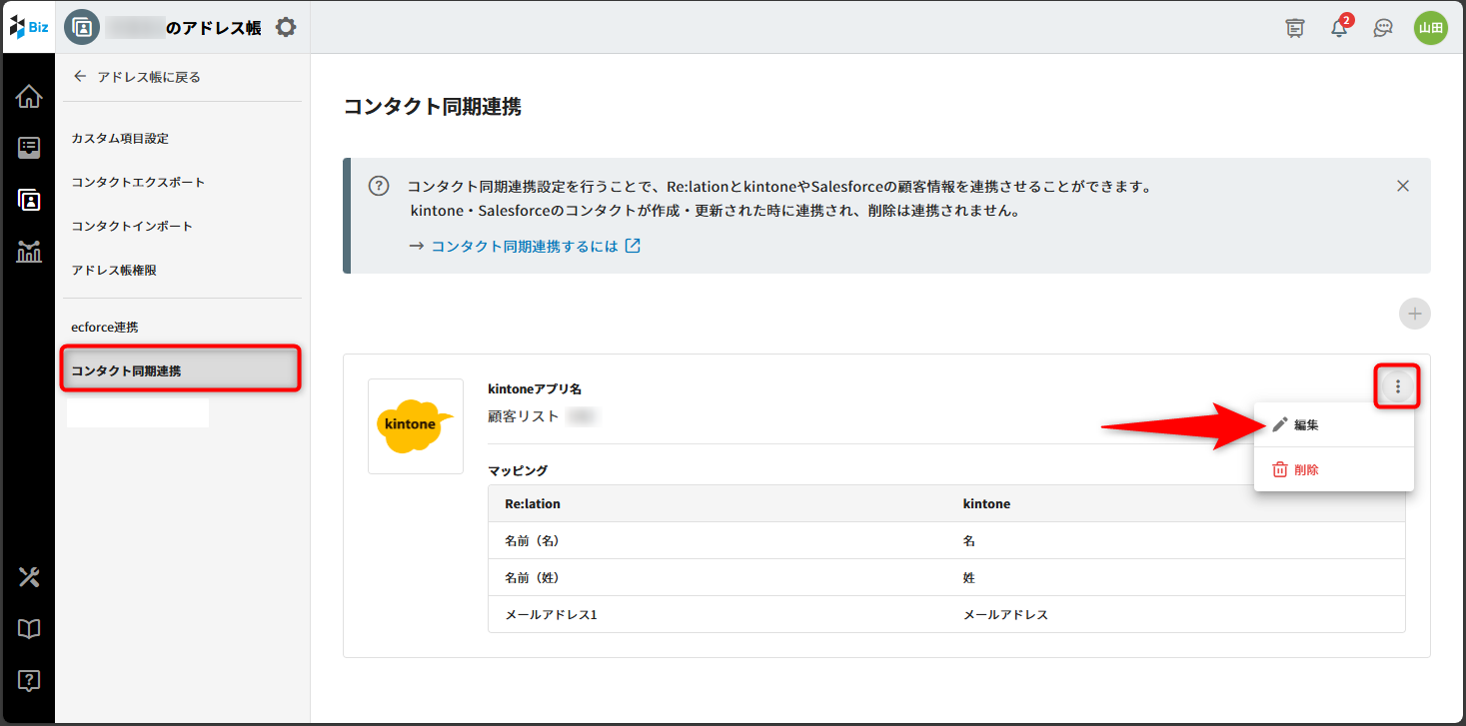Open the 山田 user avatar menu
This screenshot has height=726, width=1466.
[1430, 28]
